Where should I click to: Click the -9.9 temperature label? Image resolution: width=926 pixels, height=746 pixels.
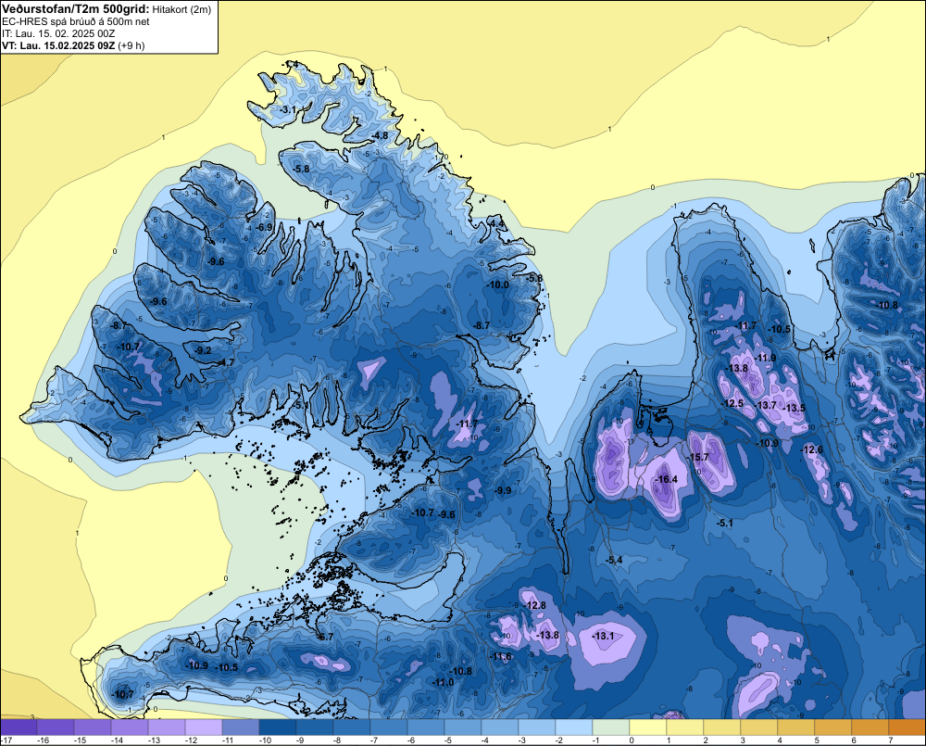[x=503, y=490]
